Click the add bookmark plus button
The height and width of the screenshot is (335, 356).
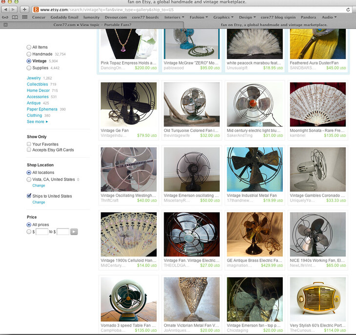click(24, 10)
